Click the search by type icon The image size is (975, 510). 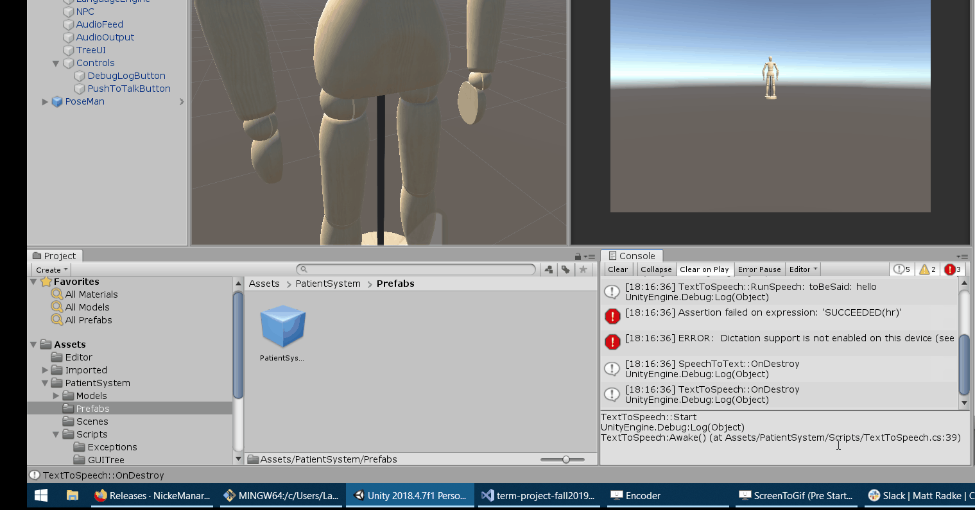coord(549,269)
